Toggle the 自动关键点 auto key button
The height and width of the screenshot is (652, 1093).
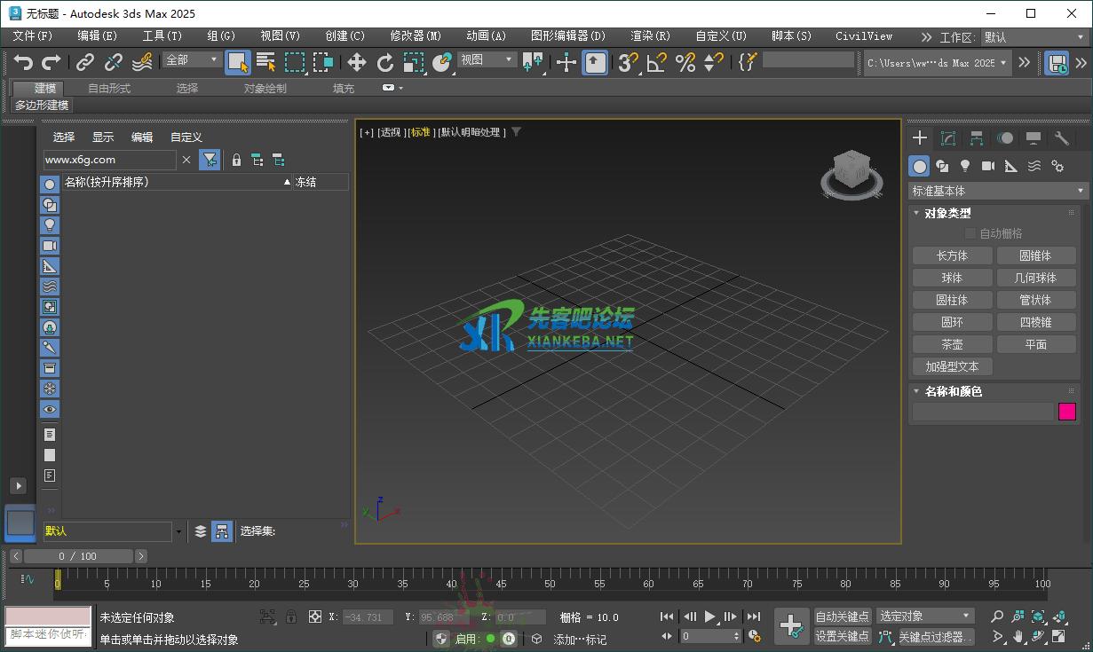[842, 617]
